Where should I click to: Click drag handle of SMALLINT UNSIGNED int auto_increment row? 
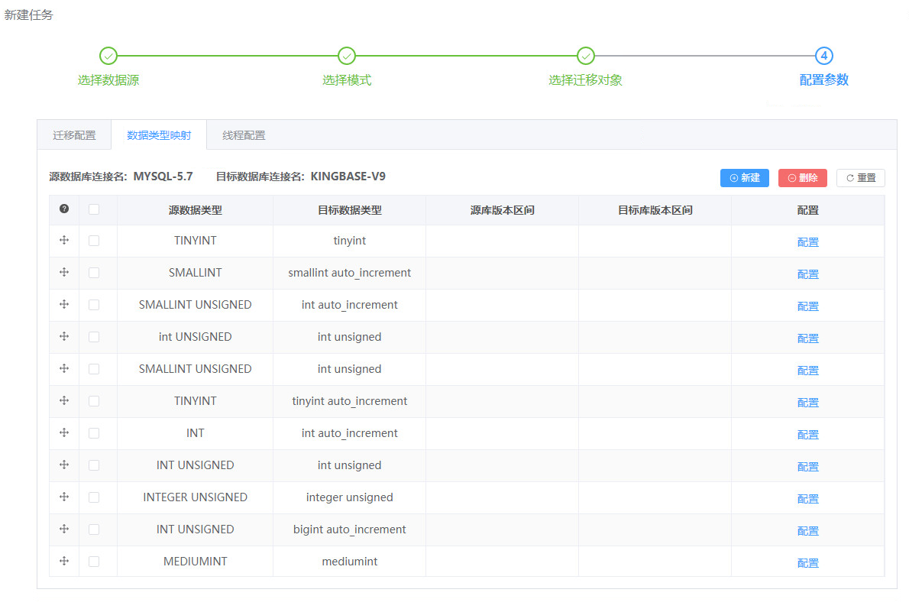click(64, 304)
